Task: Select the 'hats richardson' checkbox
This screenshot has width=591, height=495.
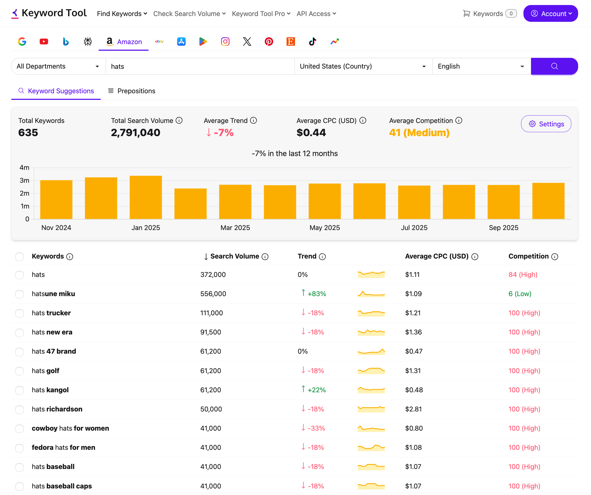Action: point(19,410)
